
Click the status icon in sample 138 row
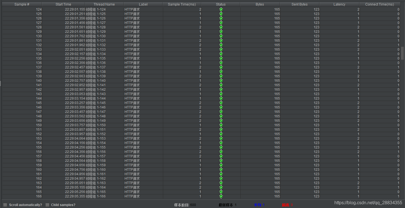[x=221, y=72]
